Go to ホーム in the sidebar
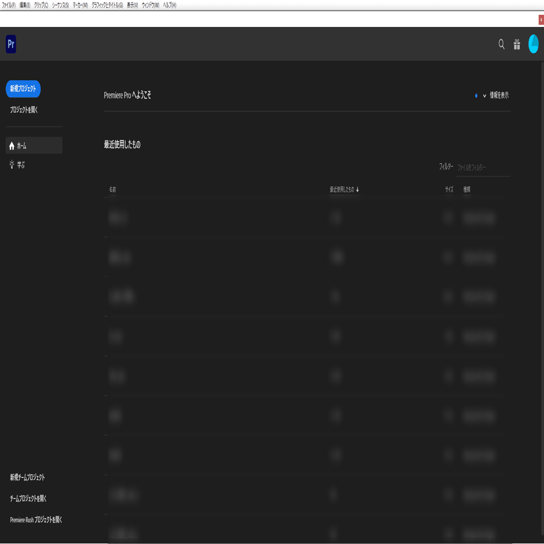Viewport: 544px width, 544px height. click(x=34, y=145)
